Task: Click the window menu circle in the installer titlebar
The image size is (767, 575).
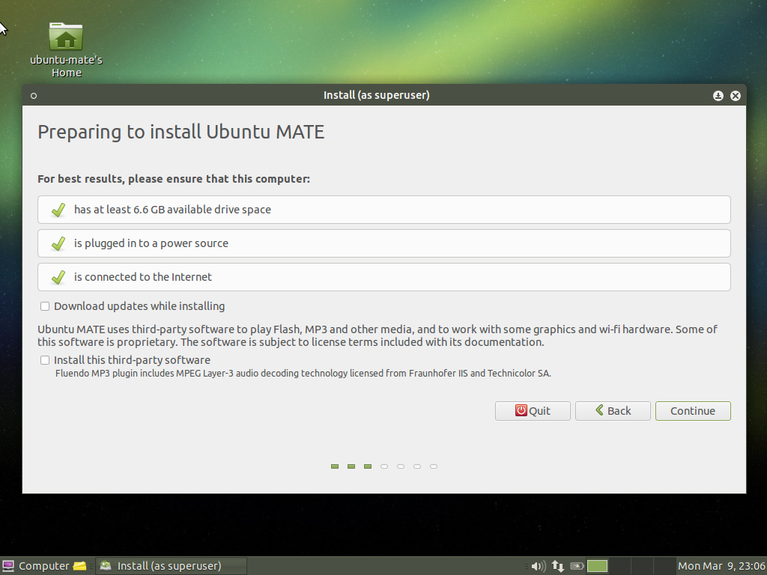Action: click(x=34, y=96)
